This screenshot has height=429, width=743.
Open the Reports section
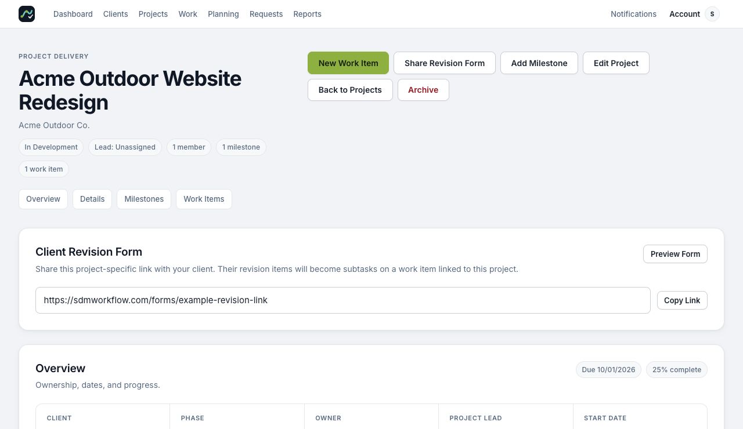(308, 14)
